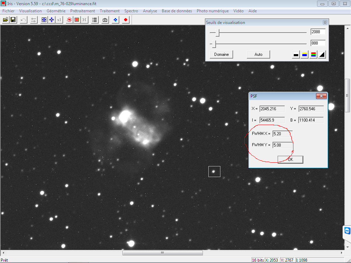Click the upper threshold slider handle
The height and width of the screenshot is (263, 351).
tap(217, 33)
